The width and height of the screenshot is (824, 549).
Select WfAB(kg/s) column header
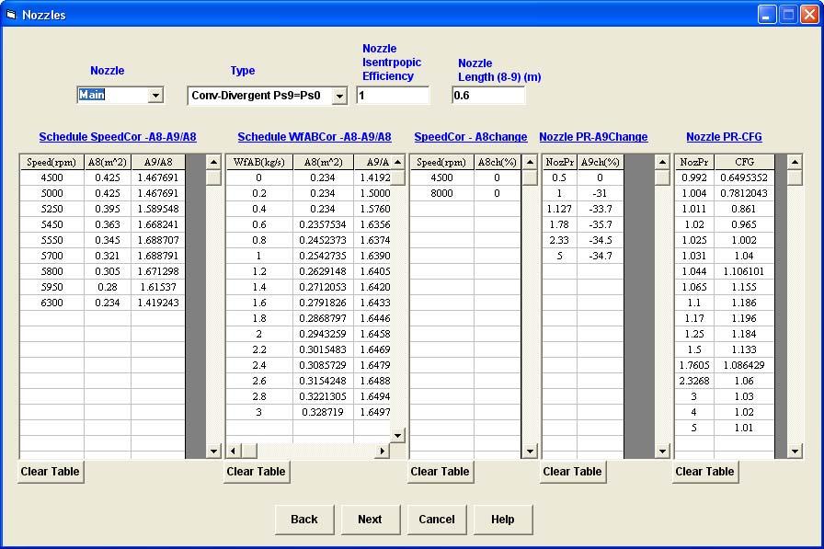(x=259, y=163)
